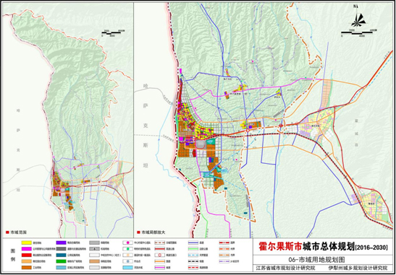Viewport: 396px width, 275px height.
Task: Click the green dot village legend icon
Action: point(128,249)
